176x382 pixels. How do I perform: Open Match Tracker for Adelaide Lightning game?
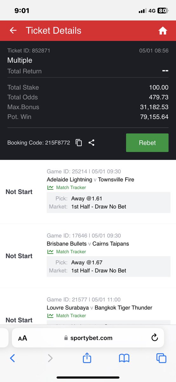[66, 187]
